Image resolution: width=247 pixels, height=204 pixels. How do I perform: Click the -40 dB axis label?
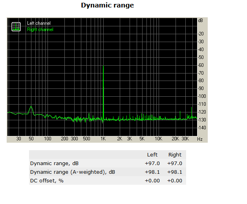201,50
